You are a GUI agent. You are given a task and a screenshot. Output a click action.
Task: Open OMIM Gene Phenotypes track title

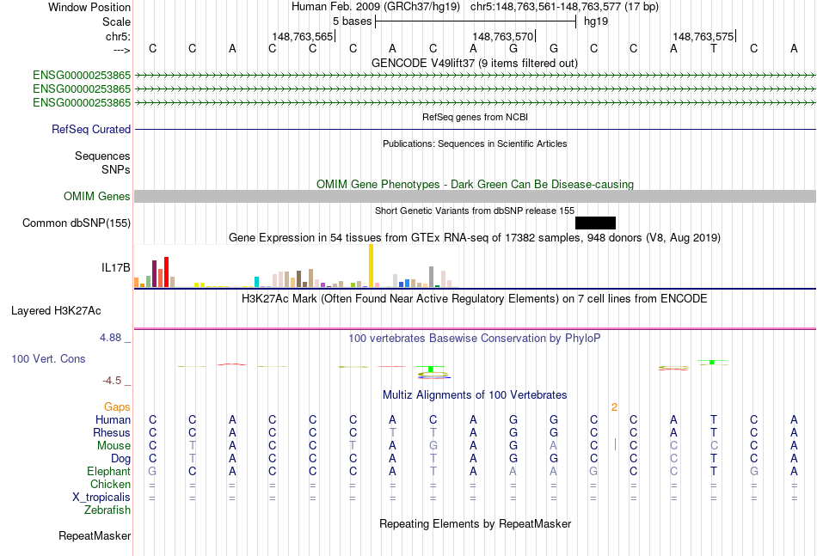coord(475,184)
